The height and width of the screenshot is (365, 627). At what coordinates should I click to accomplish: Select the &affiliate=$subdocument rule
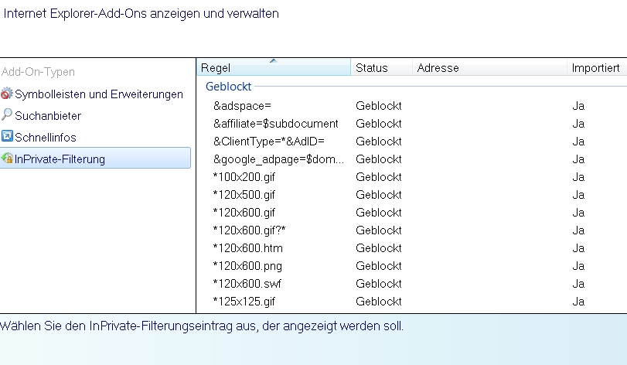click(276, 123)
